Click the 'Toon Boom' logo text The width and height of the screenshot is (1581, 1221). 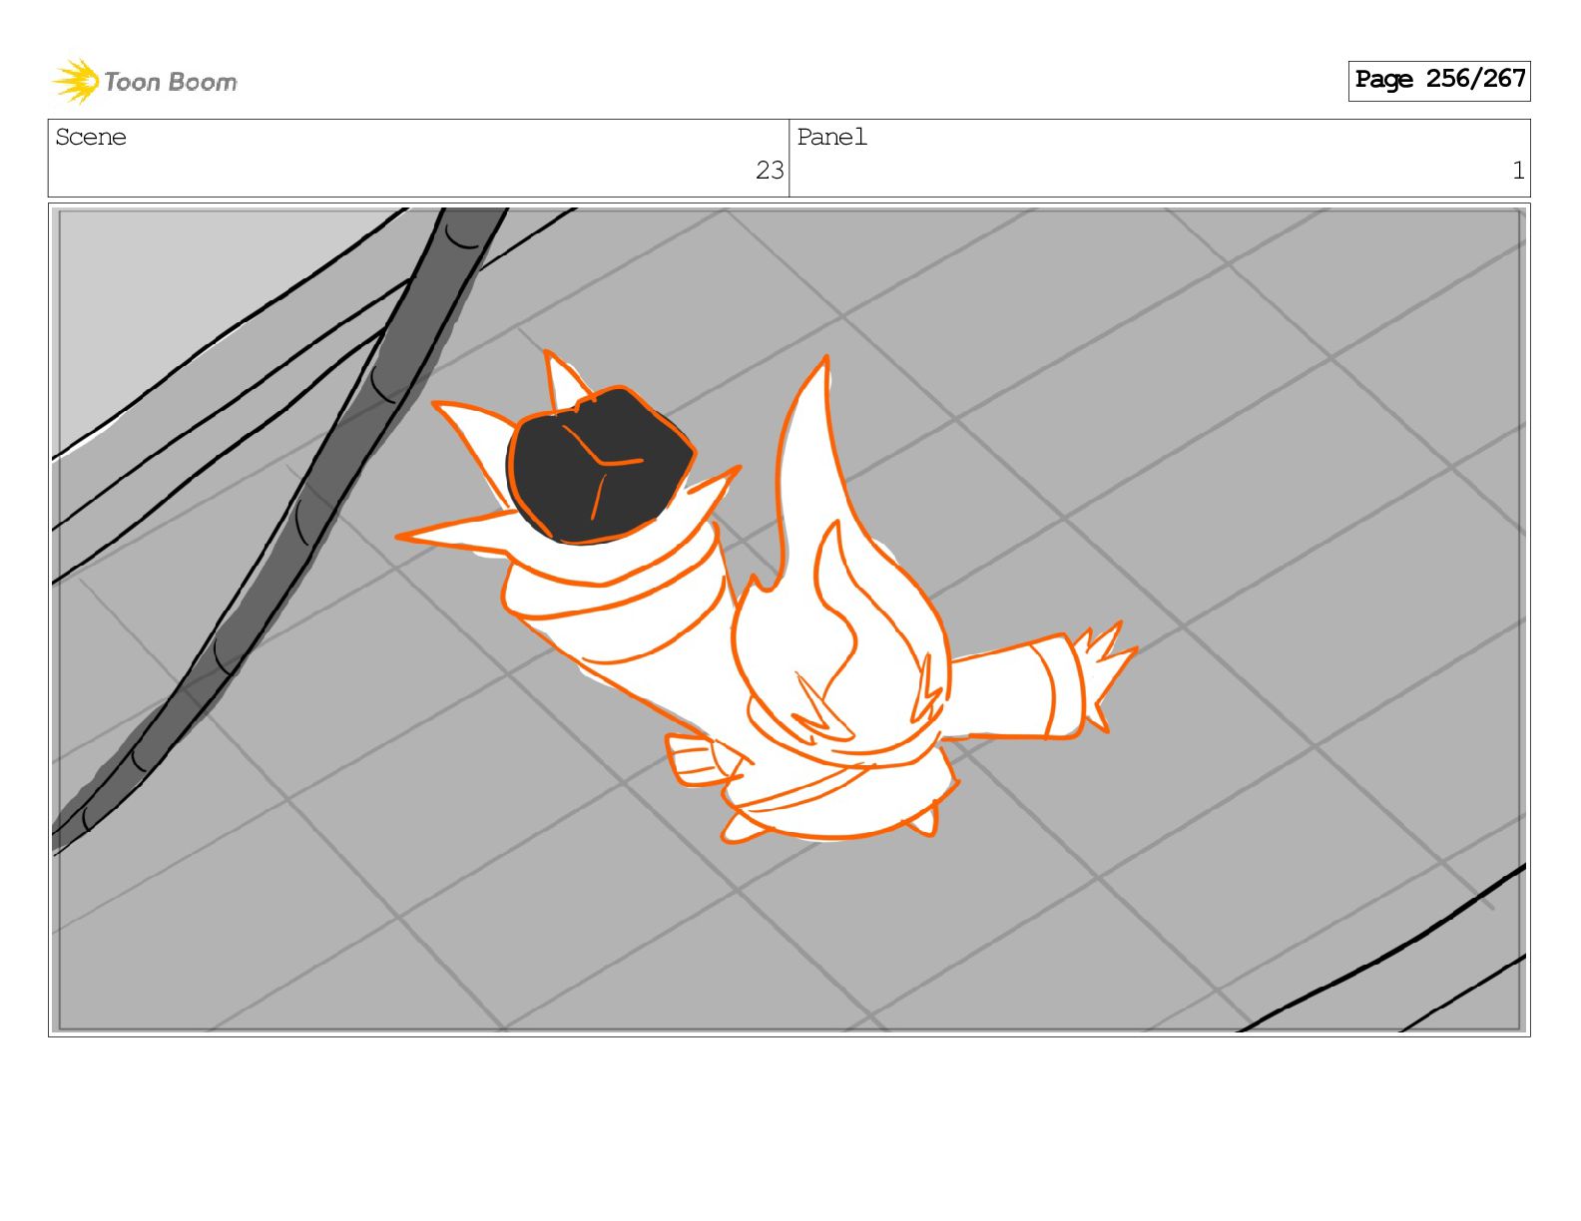[171, 82]
